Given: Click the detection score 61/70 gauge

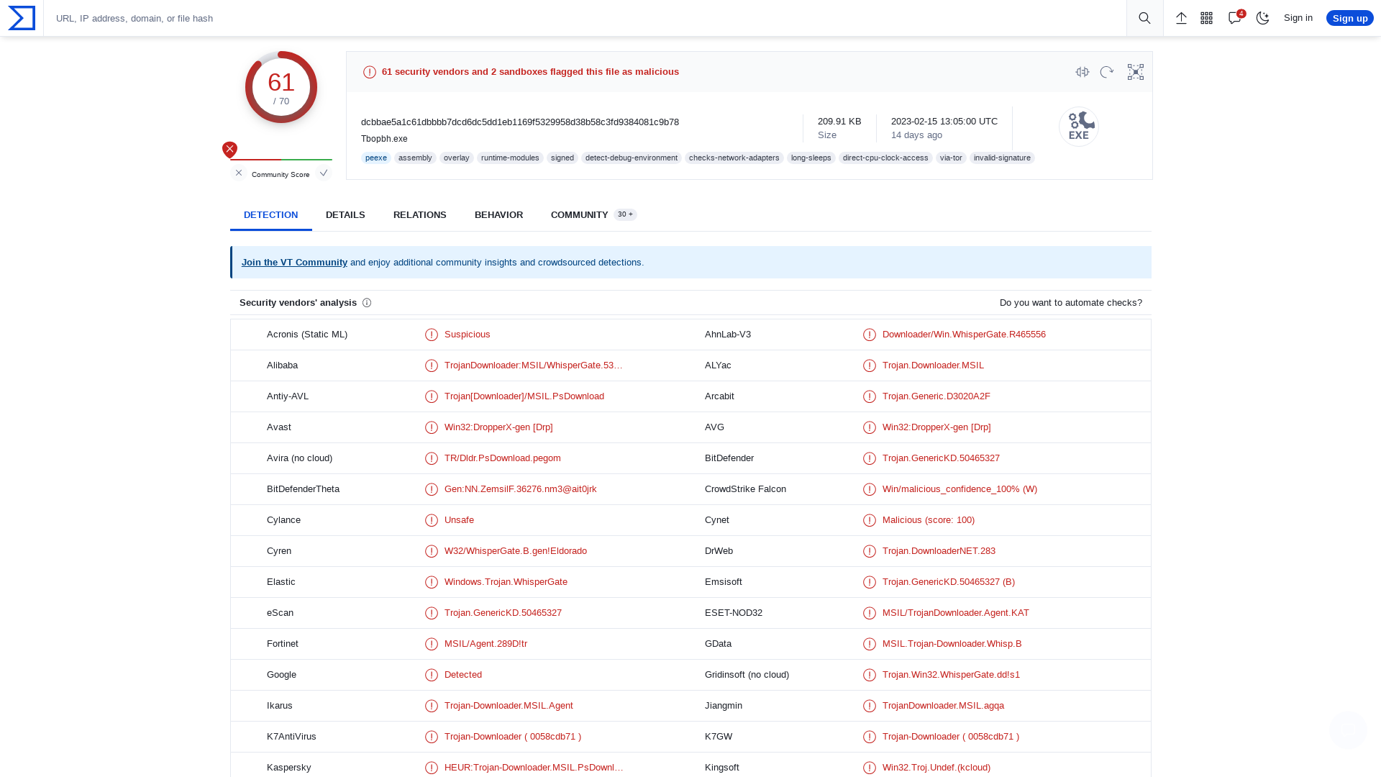Looking at the screenshot, I should pyautogui.click(x=281, y=87).
